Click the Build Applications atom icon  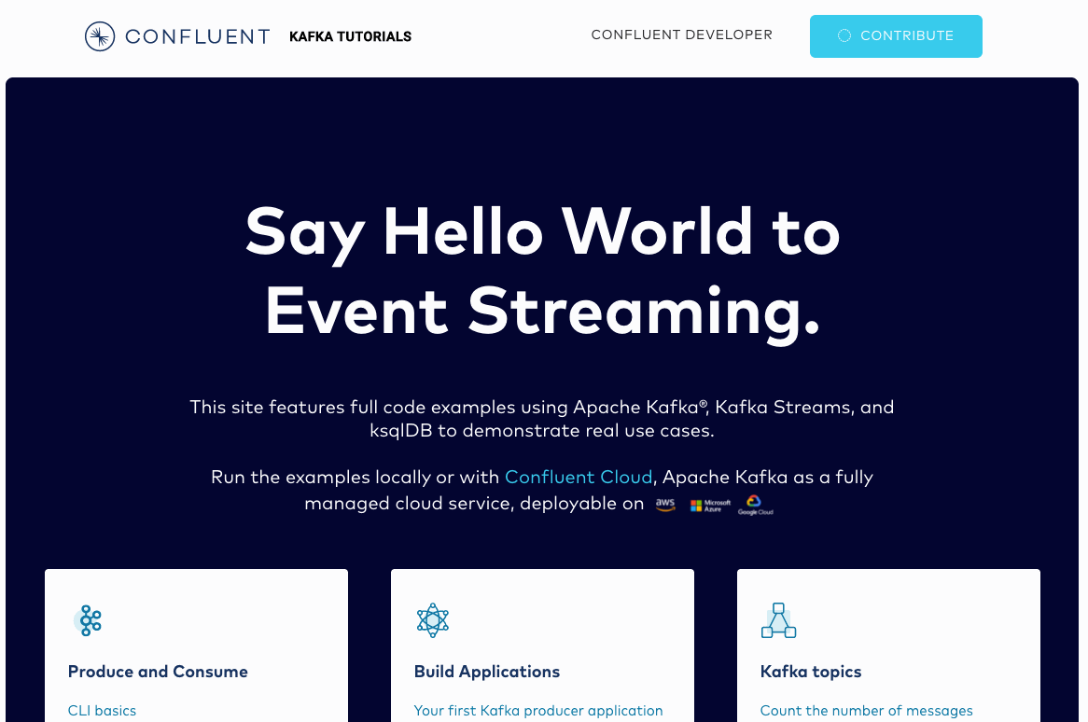(x=433, y=620)
